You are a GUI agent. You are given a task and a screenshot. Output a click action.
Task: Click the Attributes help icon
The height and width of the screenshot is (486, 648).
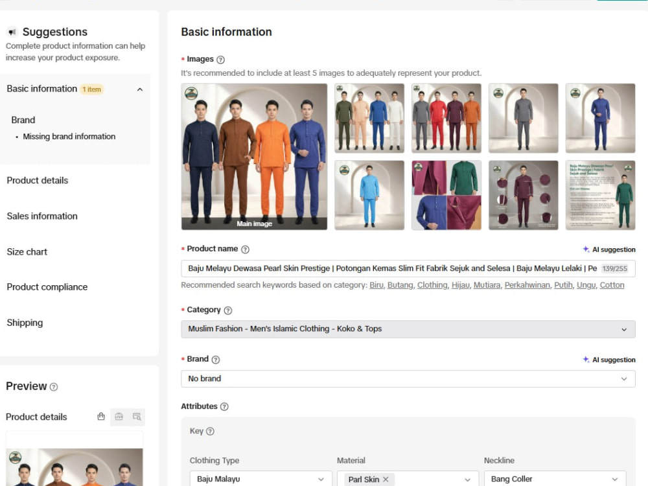224,407
